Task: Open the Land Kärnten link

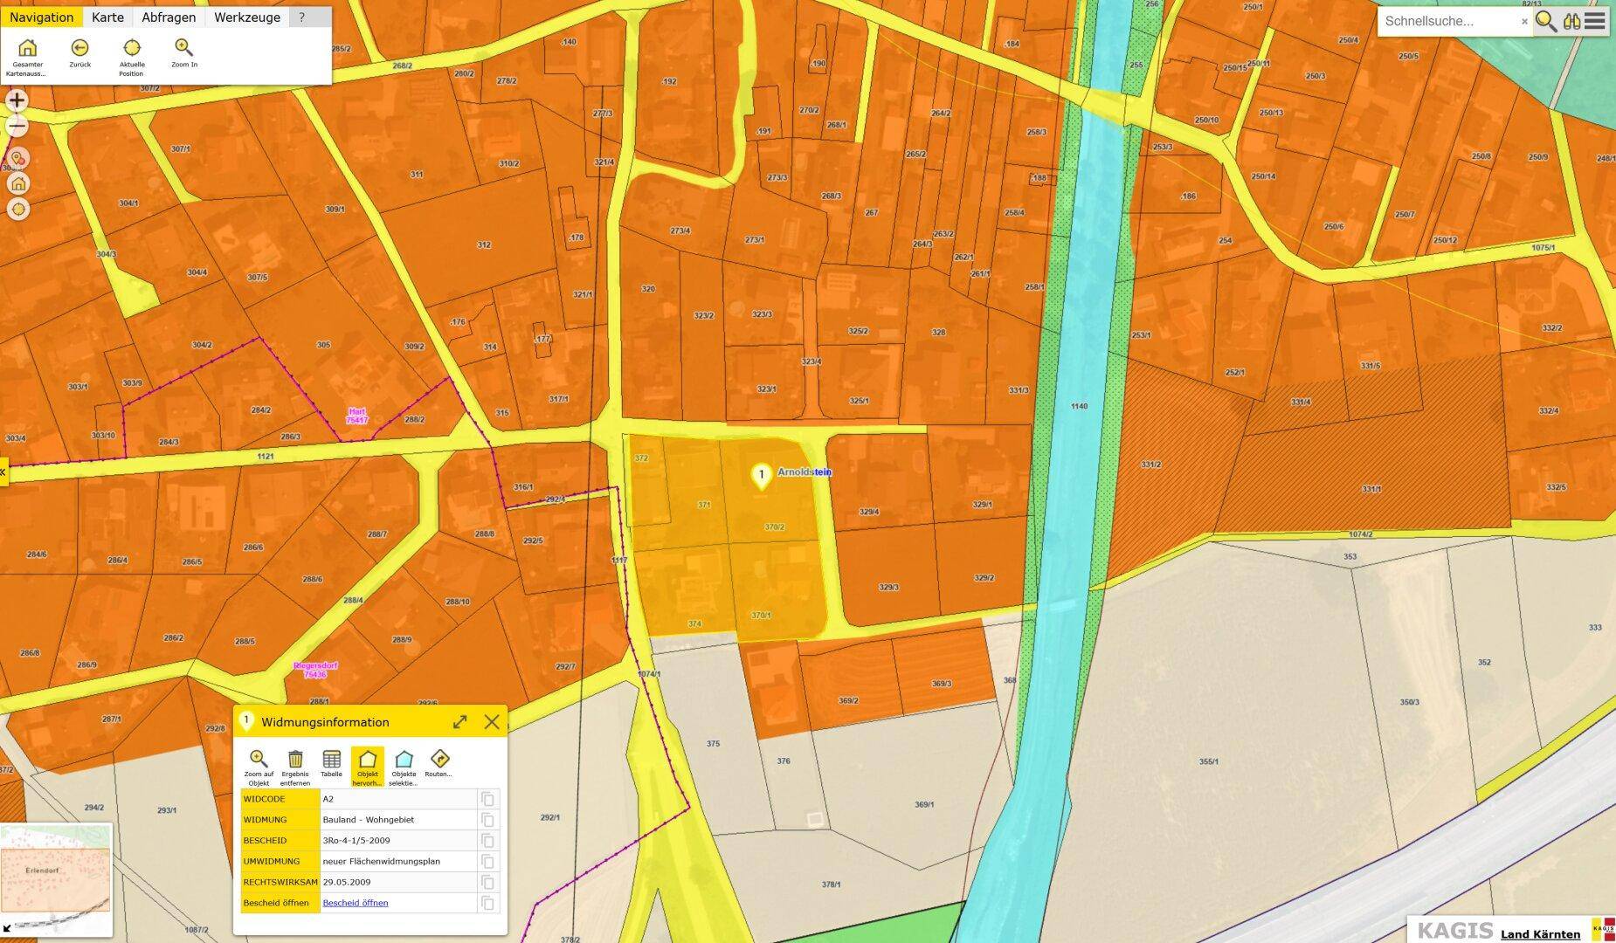Action: pos(1540,934)
